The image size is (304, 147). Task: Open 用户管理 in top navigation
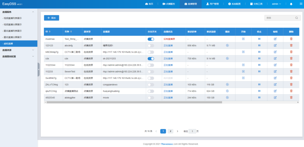pyautogui.click(x=212, y=4)
